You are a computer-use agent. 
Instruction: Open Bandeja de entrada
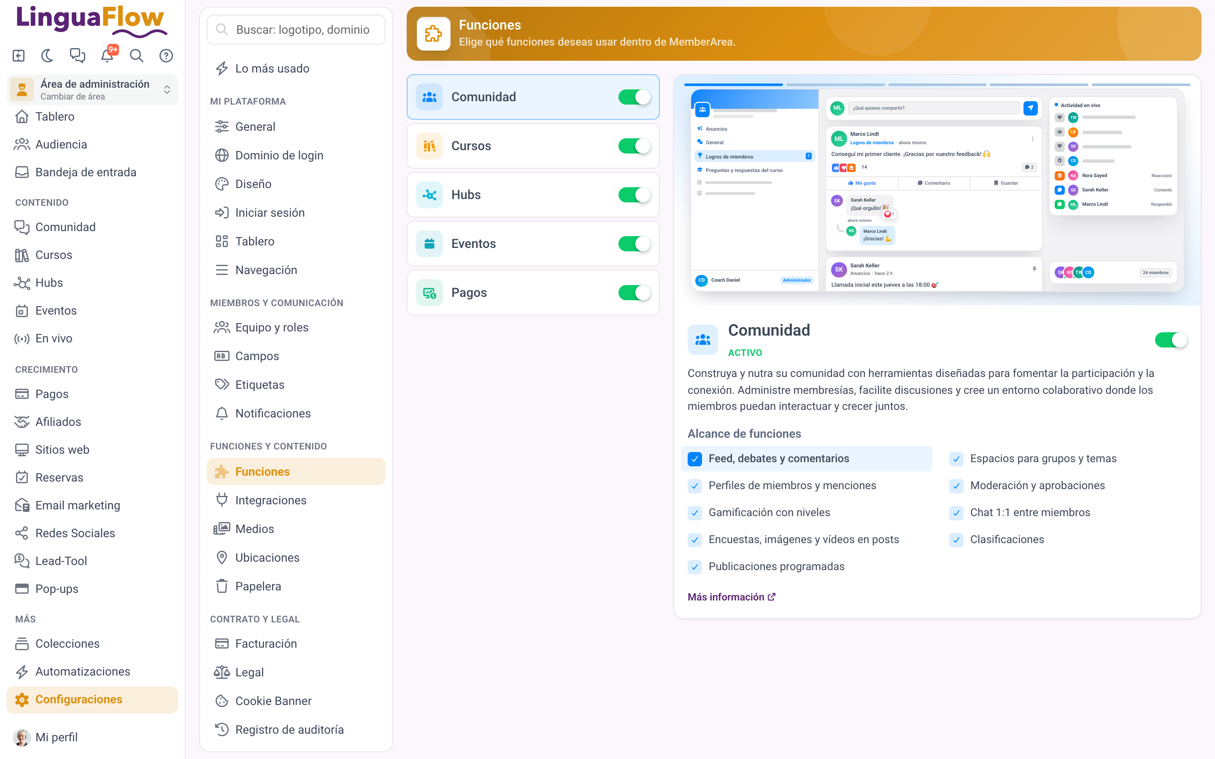pyautogui.click(x=92, y=172)
